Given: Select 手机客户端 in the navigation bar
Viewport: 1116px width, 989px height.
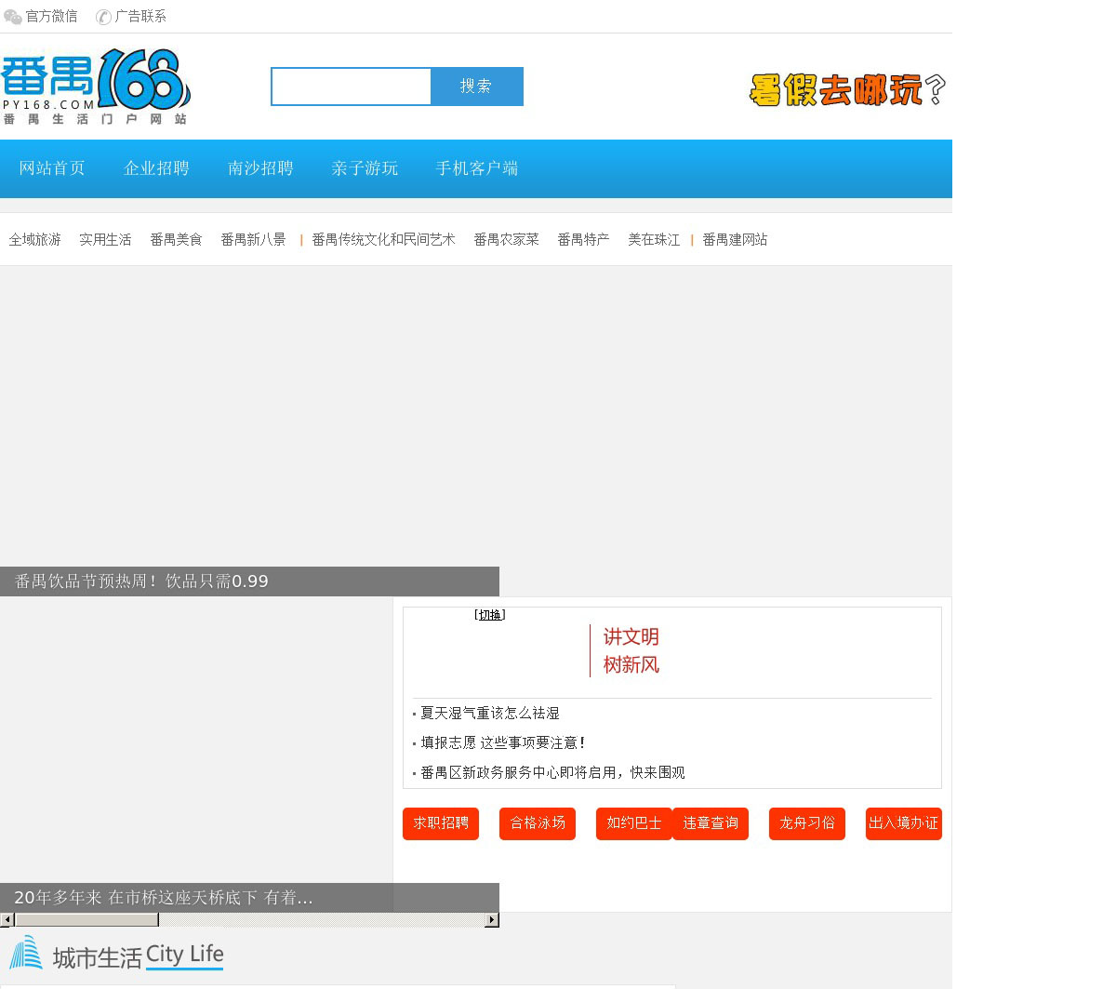Looking at the screenshot, I should click(x=477, y=168).
